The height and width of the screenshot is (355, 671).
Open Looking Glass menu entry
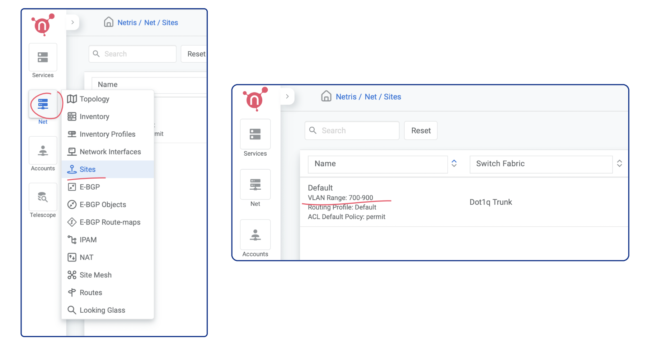click(102, 310)
